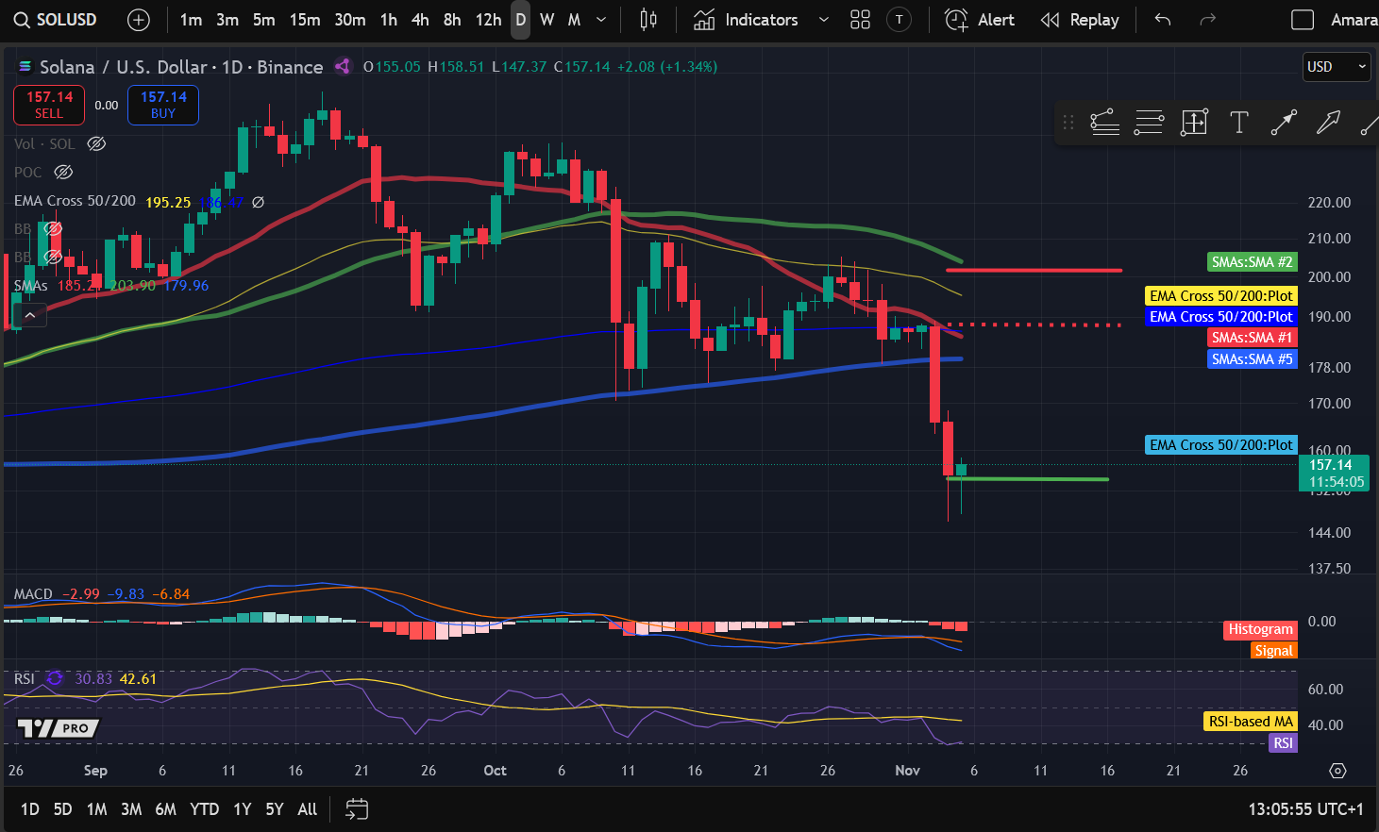Create an alert using the Alert clock icon
This screenshot has height=832, width=1379.
click(956, 19)
